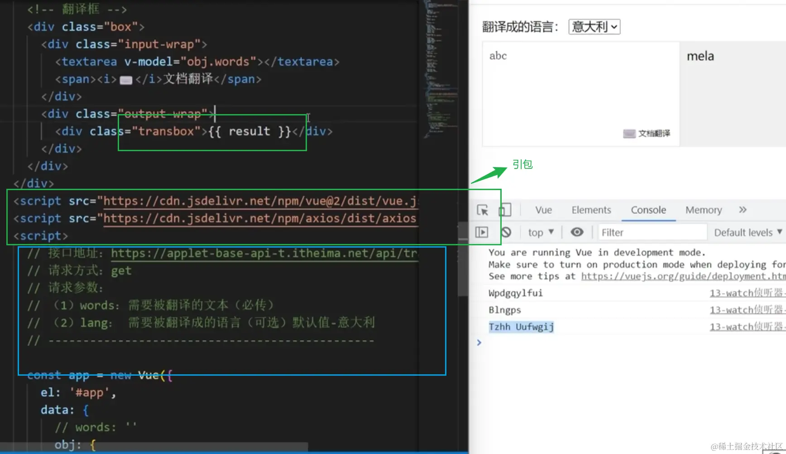Click the 请求方式: get comment line
The height and width of the screenshot is (454, 786).
[x=79, y=271]
